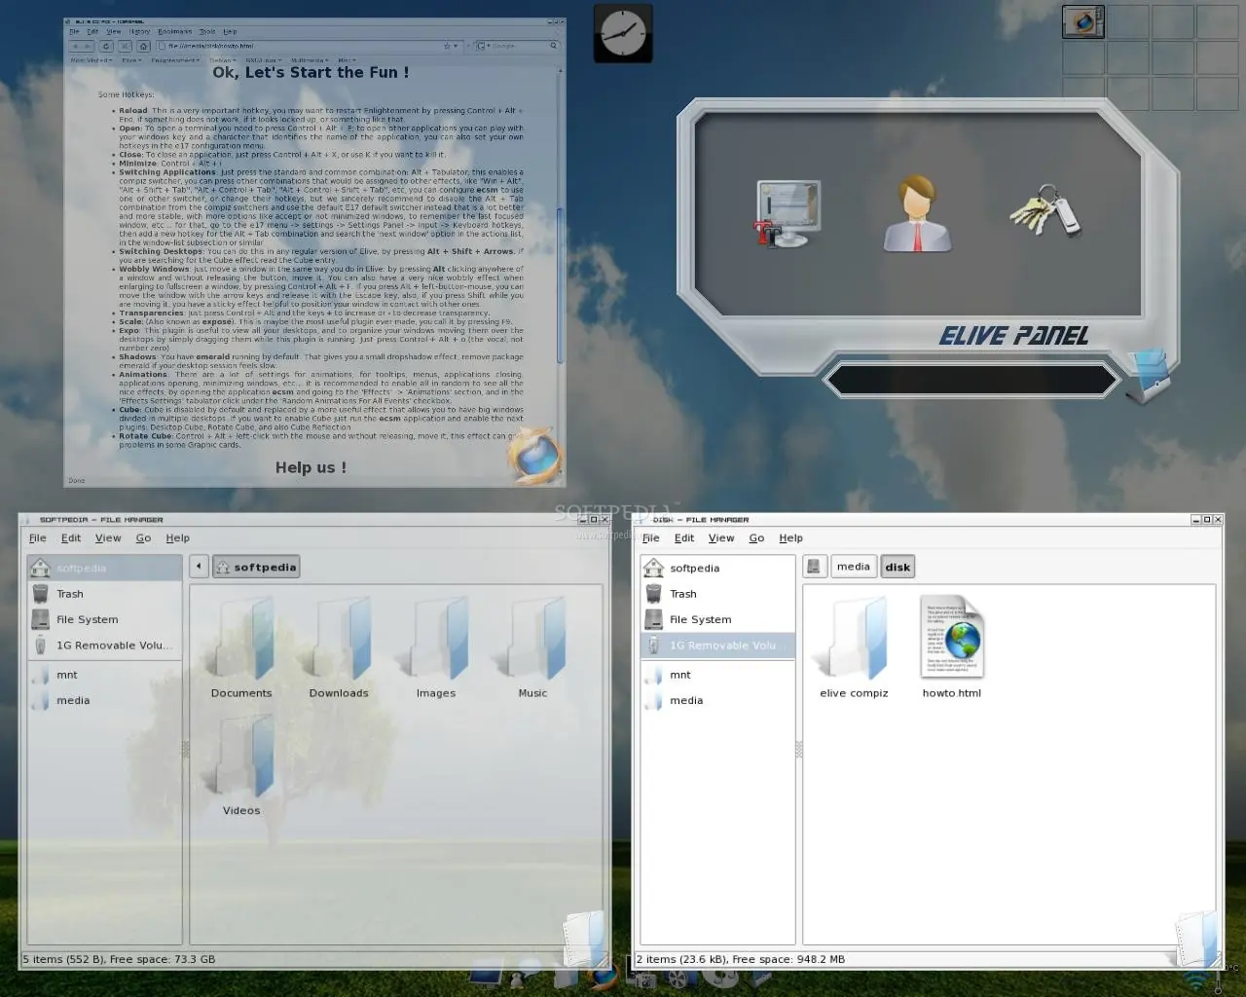Open Edit menu in Disk file manager
The width and height of the screenshot is (1246, 997).
click(x=684, y=537)
